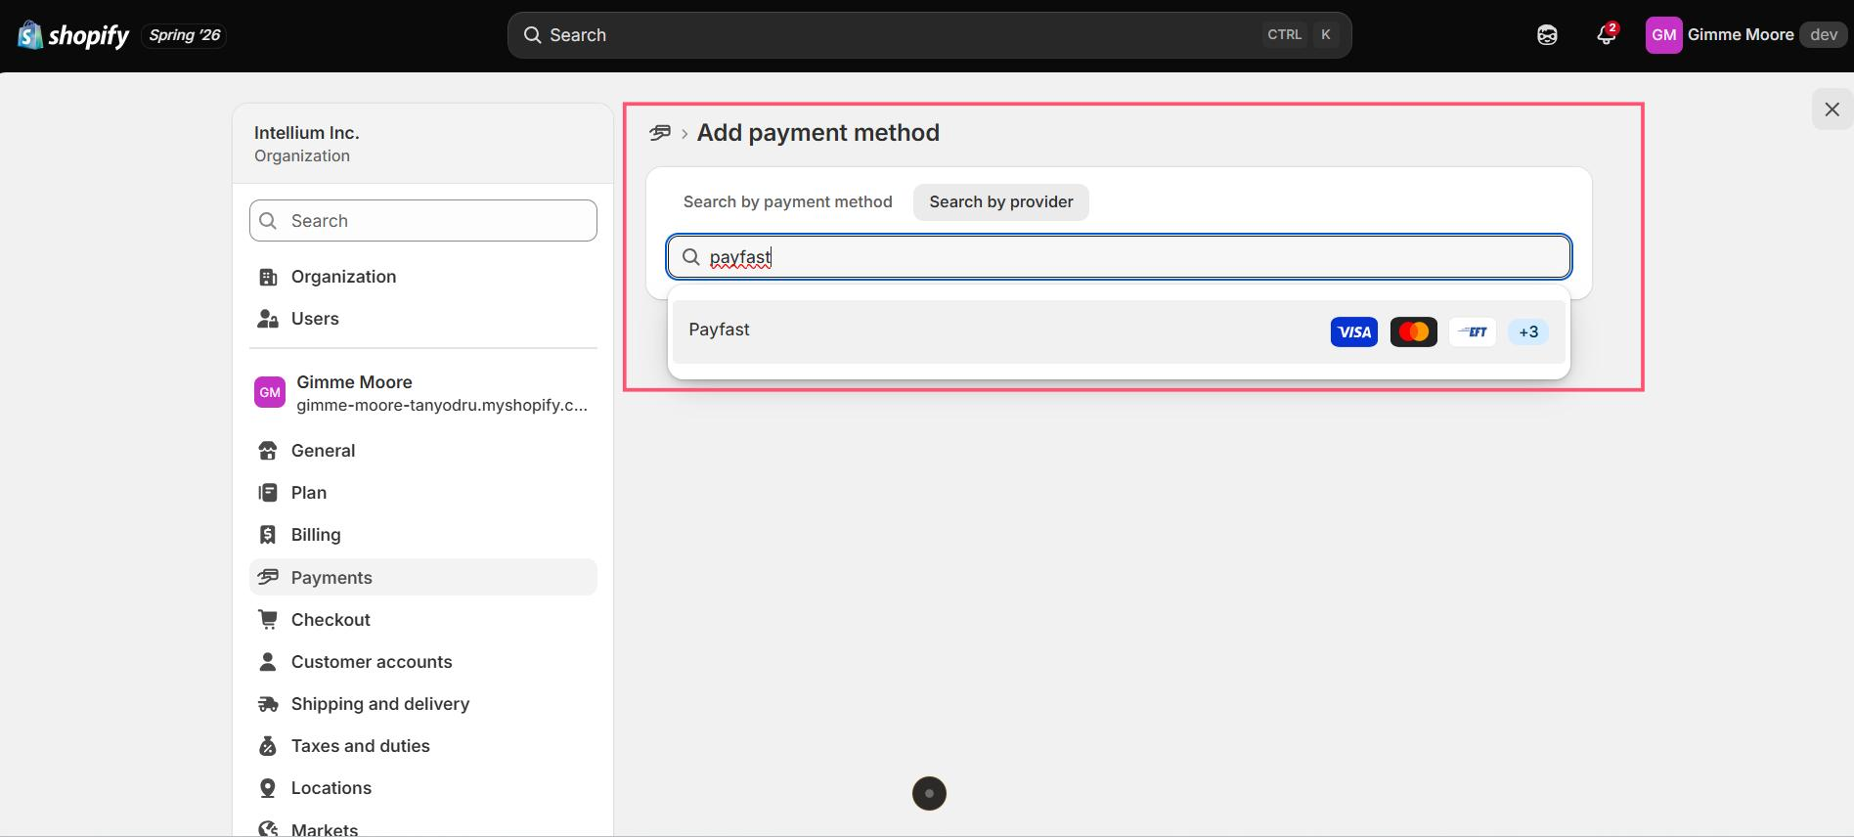This screenshot has height=837, width=1854.
Task: Click the Add payment method heading
Action: [818, 133]
